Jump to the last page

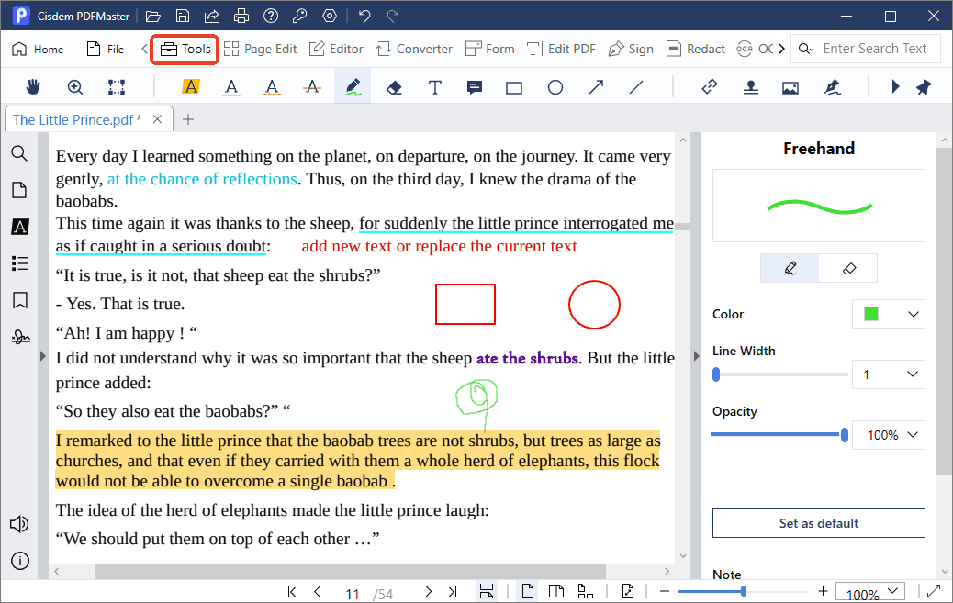[453, 591]
